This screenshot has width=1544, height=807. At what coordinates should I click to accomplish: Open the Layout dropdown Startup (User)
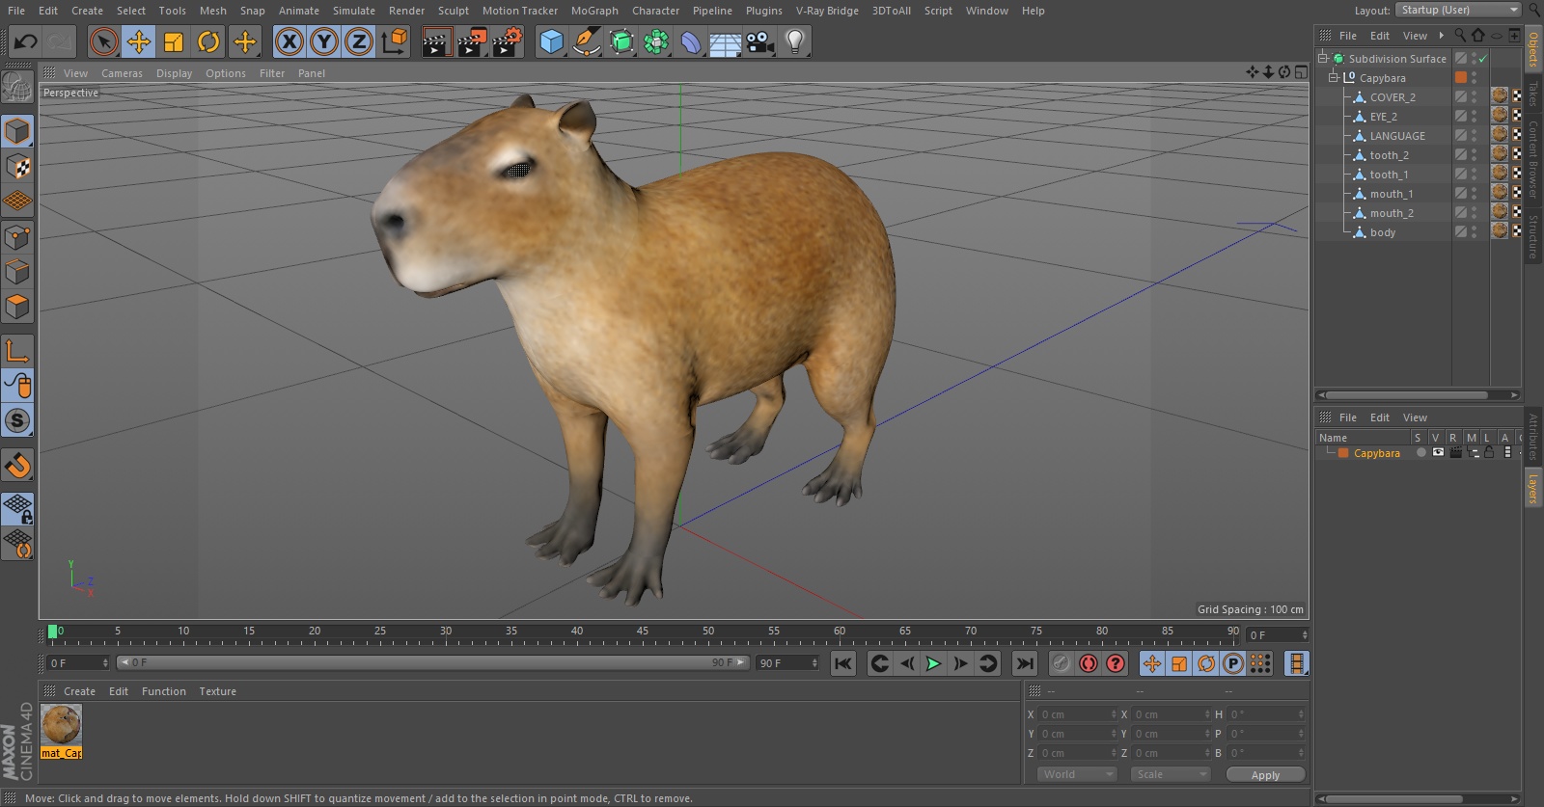pos(1458,10)
